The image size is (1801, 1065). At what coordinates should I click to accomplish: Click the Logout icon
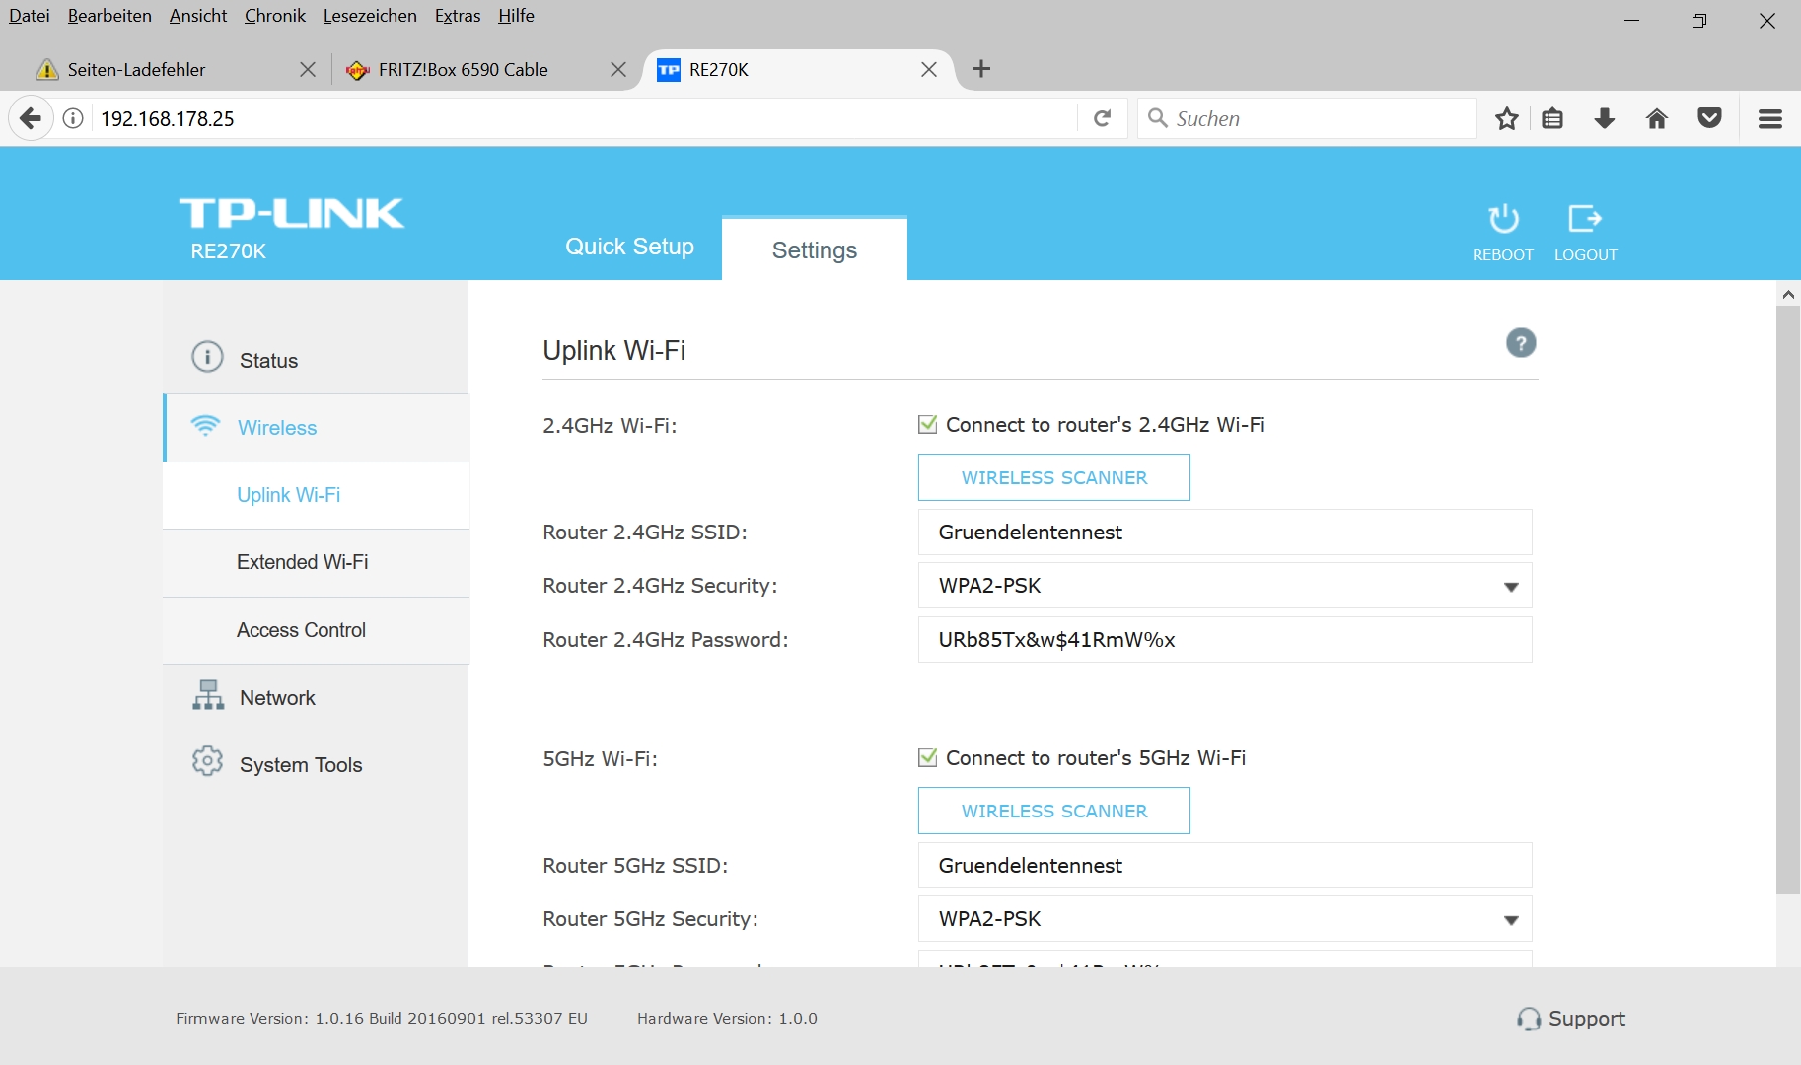[x=1585, y=218]
